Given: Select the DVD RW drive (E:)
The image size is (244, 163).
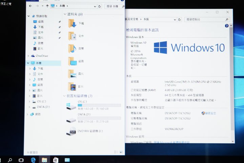Looking at the screenshot, I should tap(85, 131).
